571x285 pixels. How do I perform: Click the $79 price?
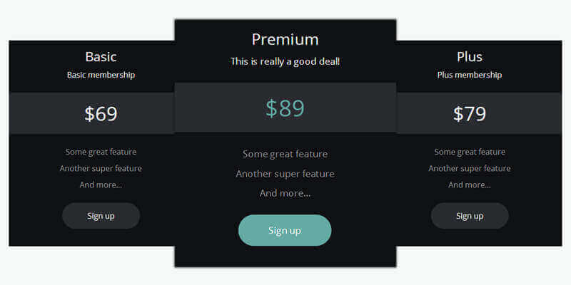coord(470,113)
